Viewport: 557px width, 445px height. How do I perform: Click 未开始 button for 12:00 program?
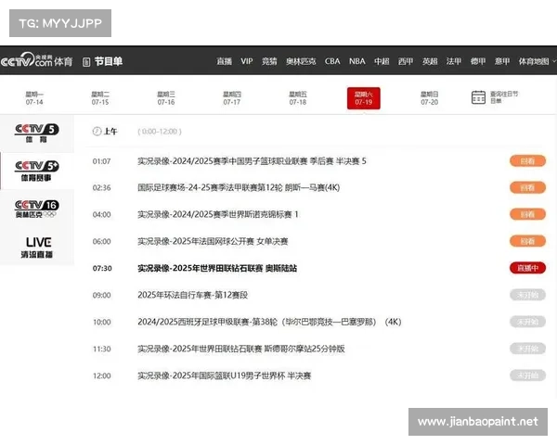527,375
